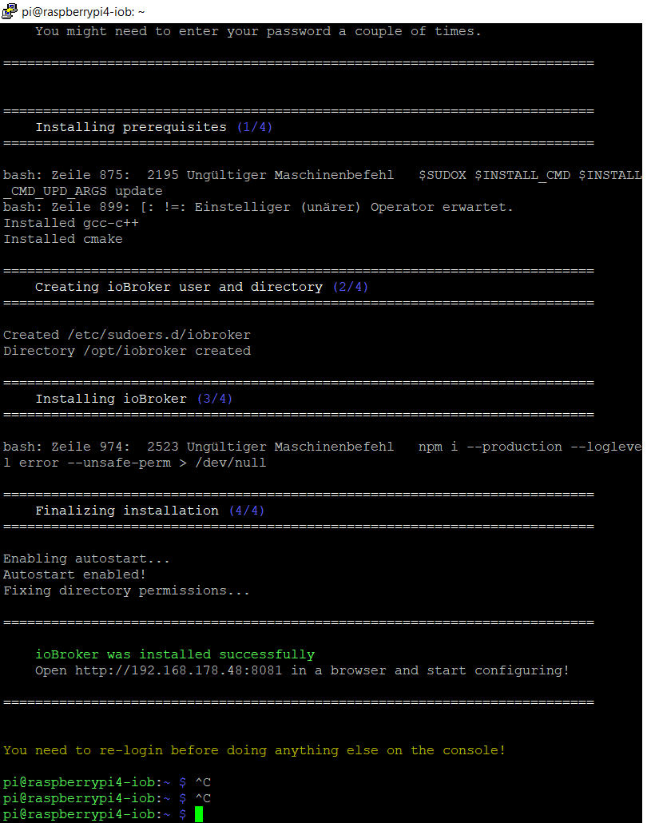
Task: Click 'Installed cmake' line
Action: coord(63,239)
